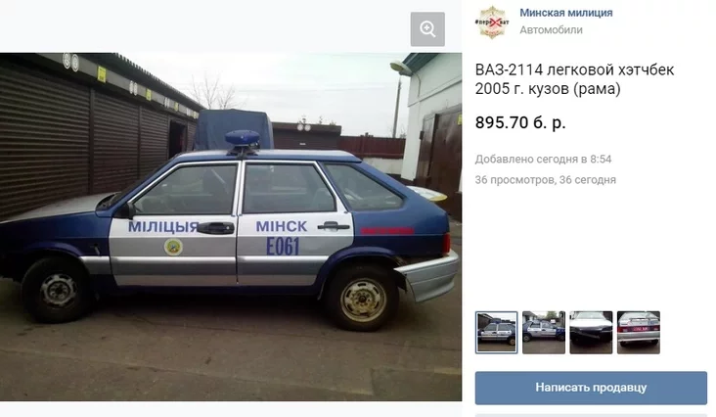Screen dimensions: 716x417
Task: Click the МІНСК lettering on rear door
Action: click(282, 226)
